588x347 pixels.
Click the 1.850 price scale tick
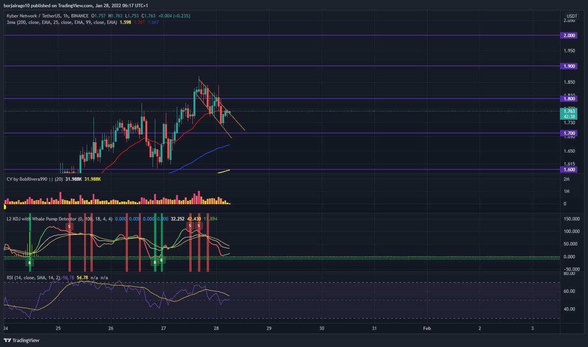(569, 81)
